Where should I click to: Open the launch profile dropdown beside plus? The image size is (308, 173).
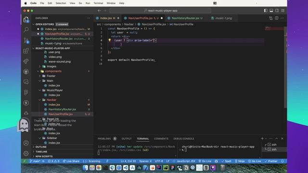266,139
